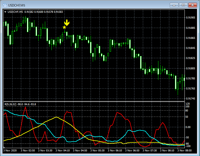The image size is (200, 156).
Task: Click the 3 Nov 08:10 time label
Action: 167,150
